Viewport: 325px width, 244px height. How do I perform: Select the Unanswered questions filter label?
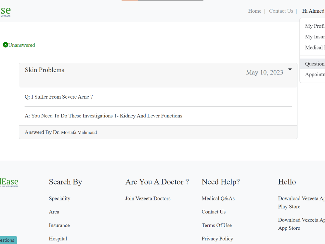coord(21,45)
